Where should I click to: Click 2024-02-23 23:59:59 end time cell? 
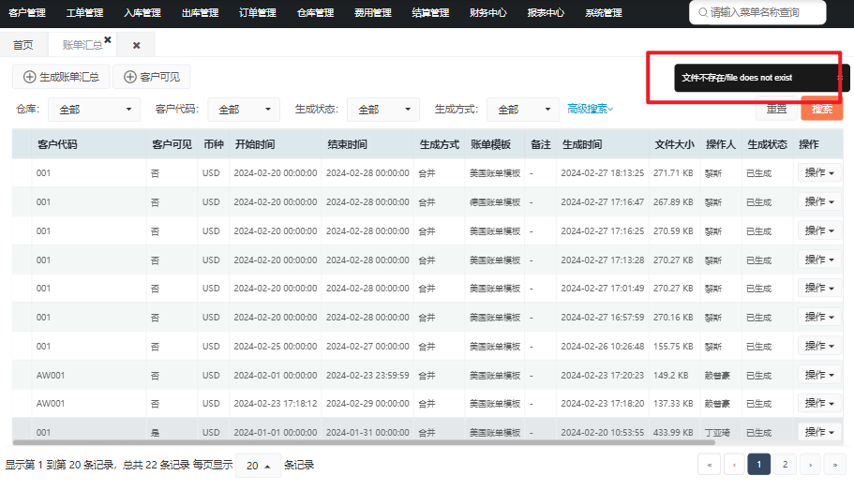pyautogui.click(x=367, y=375)
